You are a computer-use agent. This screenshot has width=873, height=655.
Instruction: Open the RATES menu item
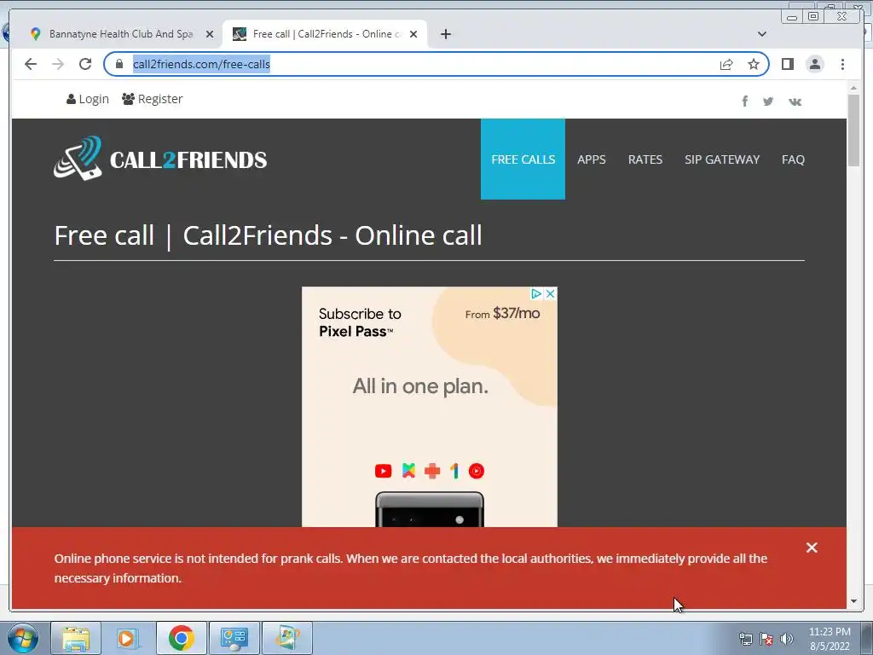(x=645, y=159)
